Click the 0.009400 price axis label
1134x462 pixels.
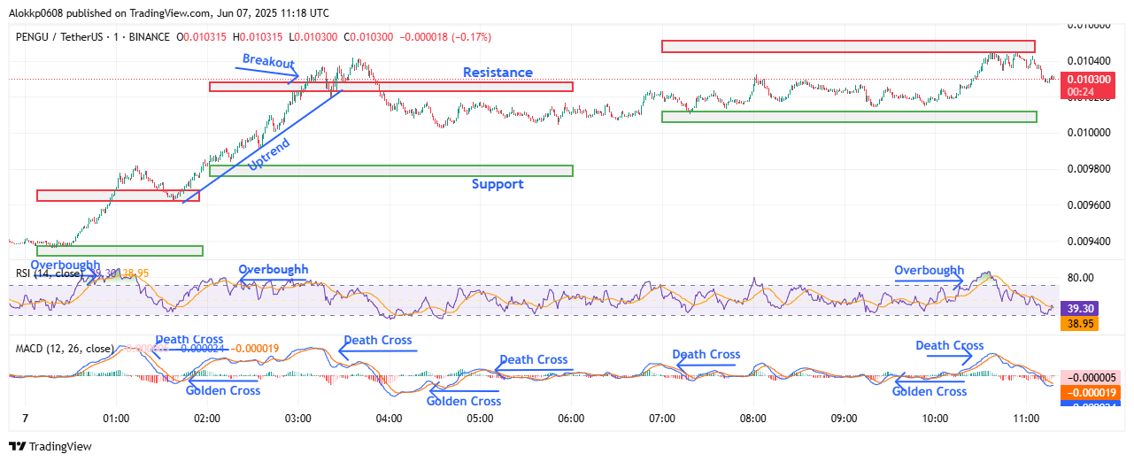(1087, 242)
